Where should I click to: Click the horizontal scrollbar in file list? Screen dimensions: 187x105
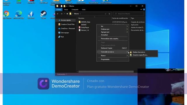pos(106,72)
